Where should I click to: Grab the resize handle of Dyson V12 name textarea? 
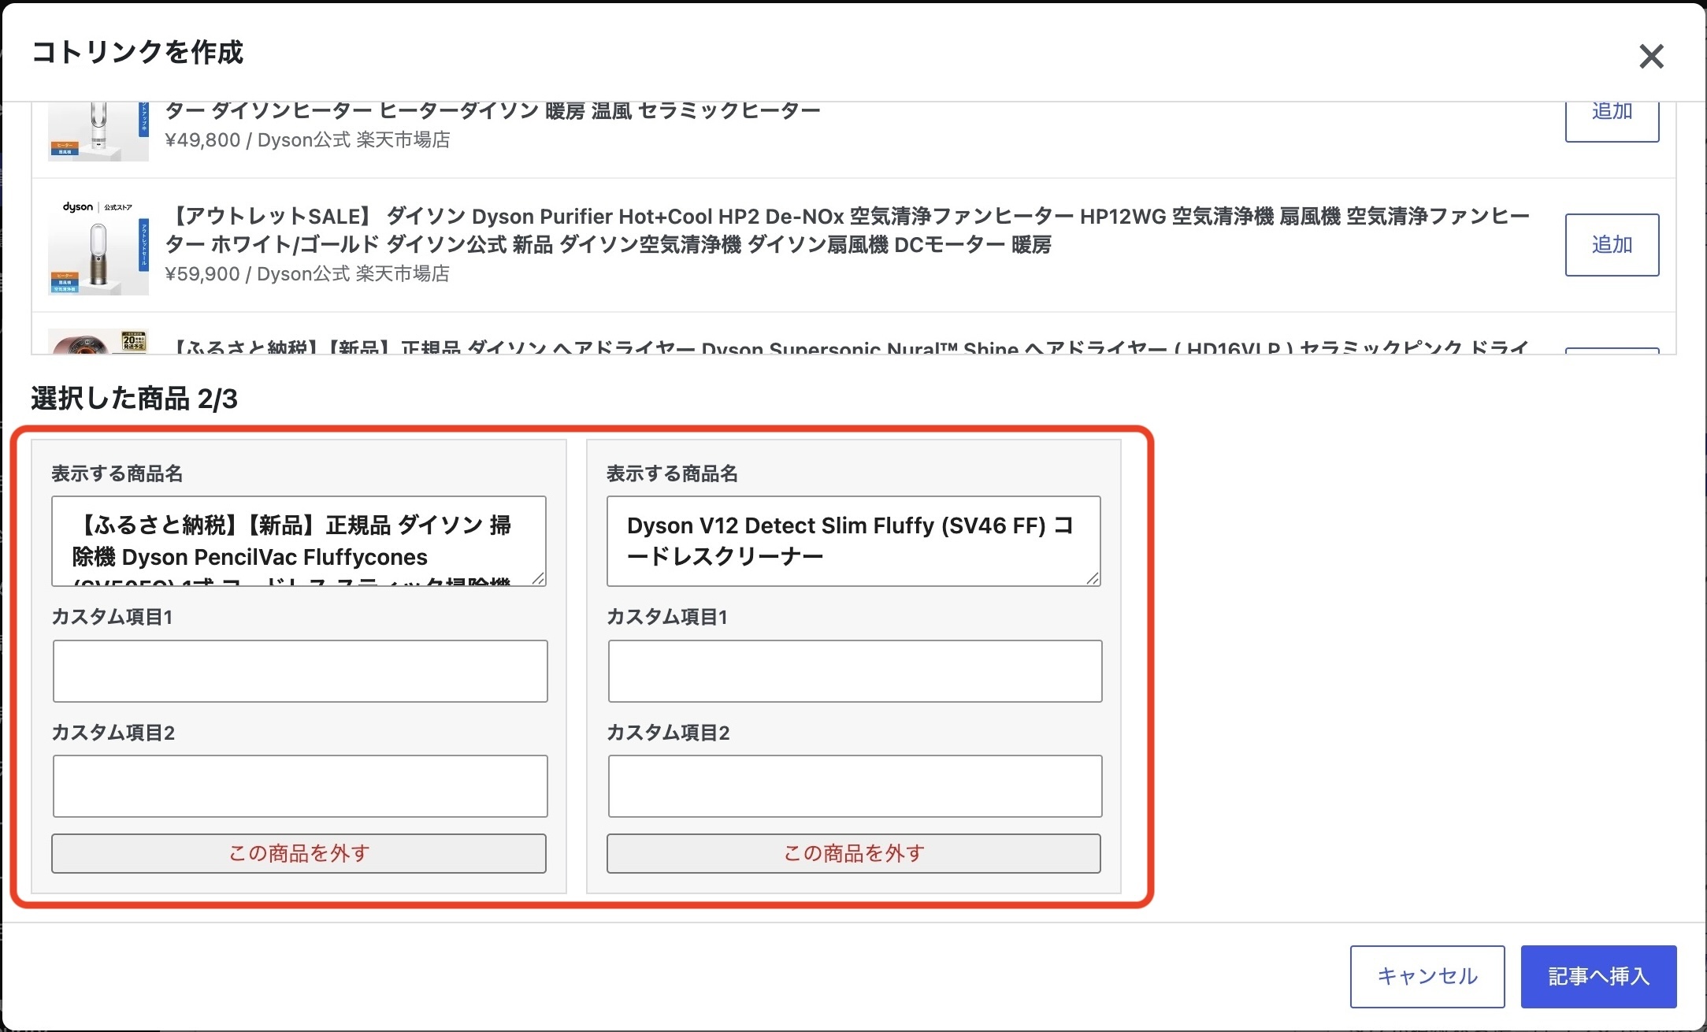(1093, 579)
